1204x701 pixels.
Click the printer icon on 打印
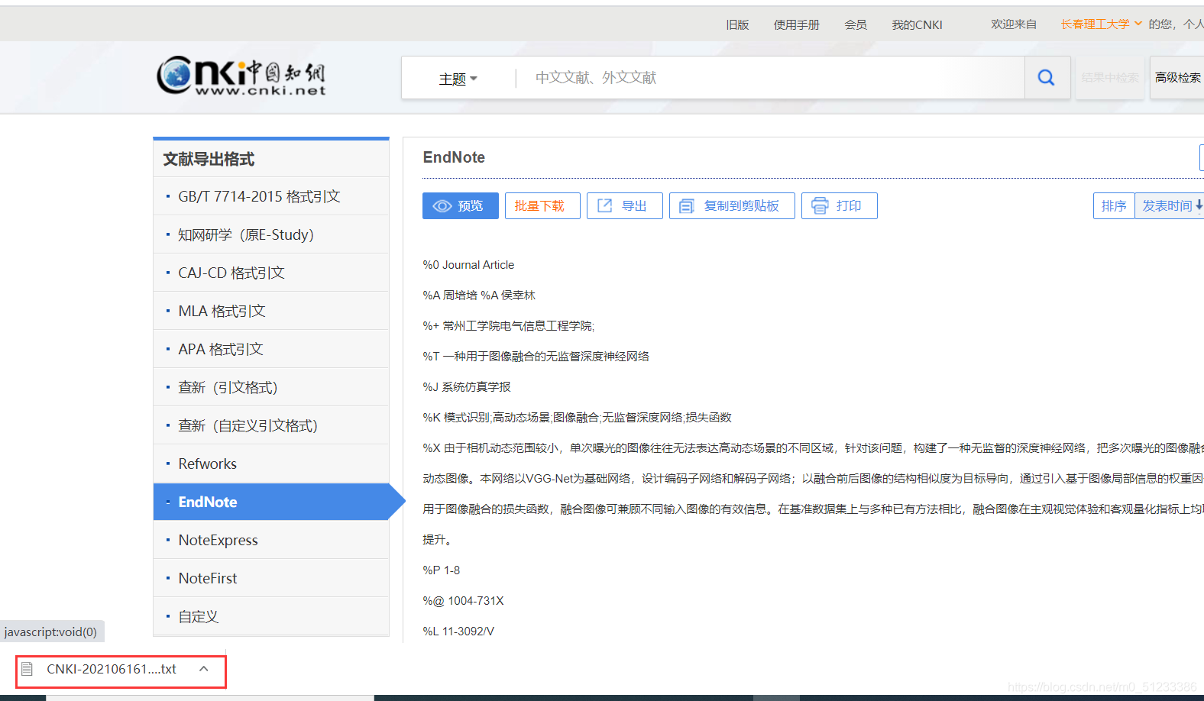[820, 205]
